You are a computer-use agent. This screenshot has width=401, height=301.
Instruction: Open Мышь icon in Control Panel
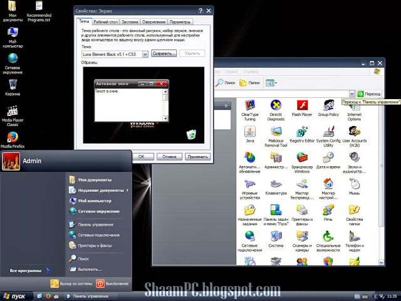355,187
